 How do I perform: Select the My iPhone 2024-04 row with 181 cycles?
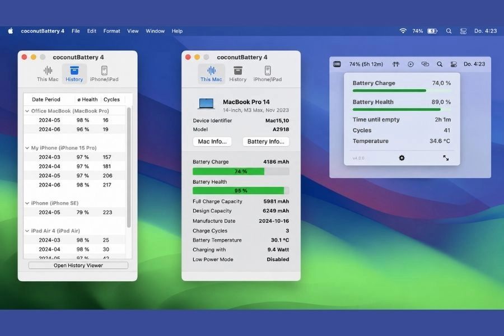coord(74,166)
